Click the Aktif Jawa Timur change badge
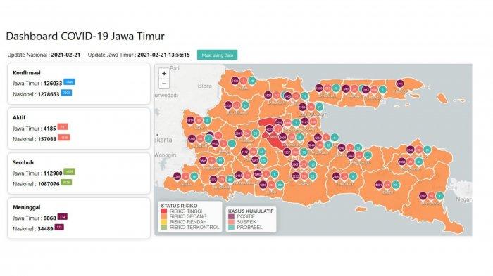493x276 pixels. coord(63,126)
